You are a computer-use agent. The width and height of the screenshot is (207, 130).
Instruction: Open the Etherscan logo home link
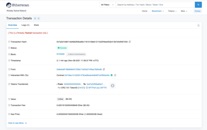click(x=17, y=5)
